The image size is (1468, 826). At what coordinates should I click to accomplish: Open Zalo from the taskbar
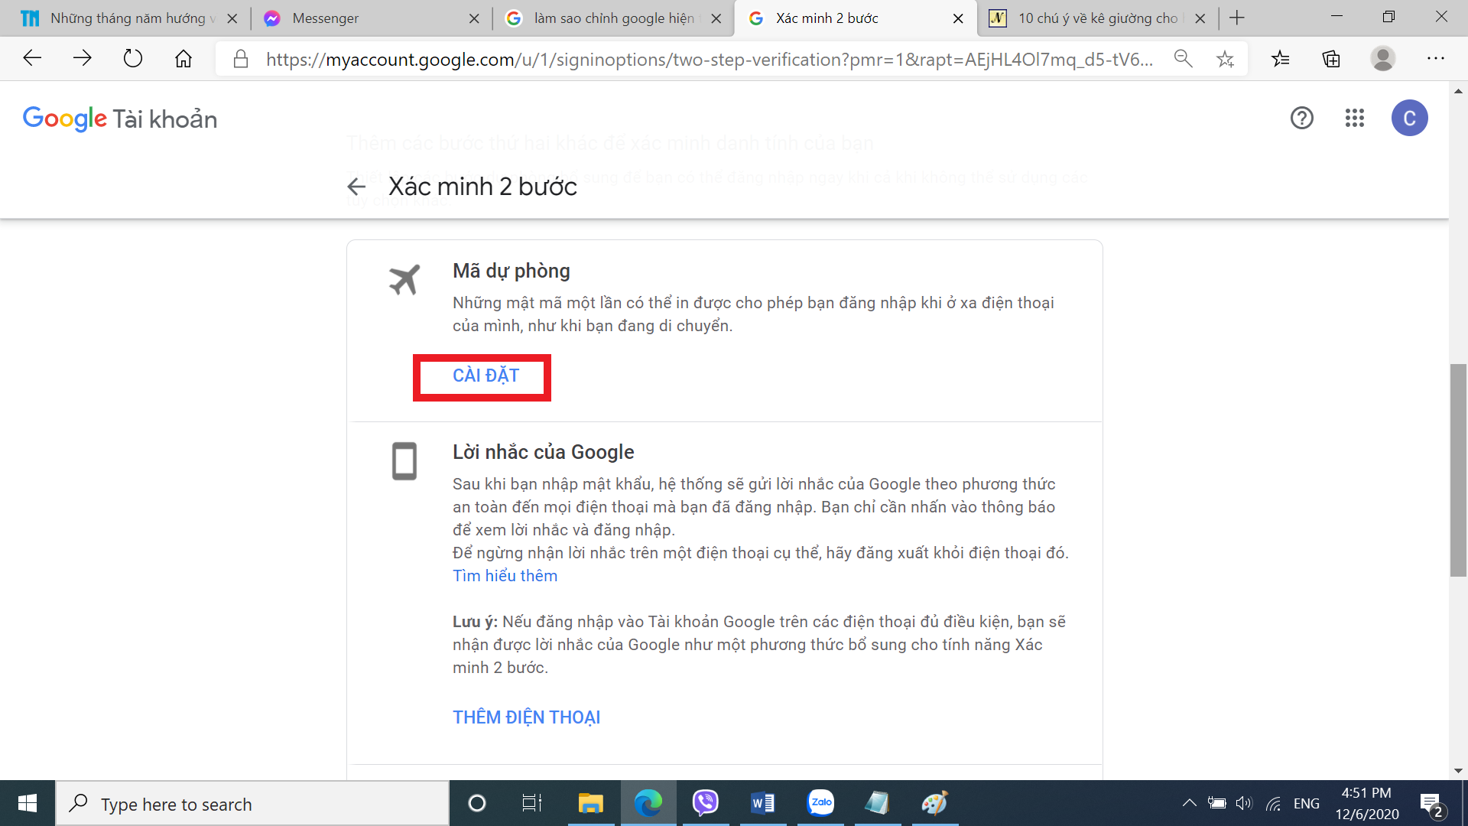coord(820,803)
